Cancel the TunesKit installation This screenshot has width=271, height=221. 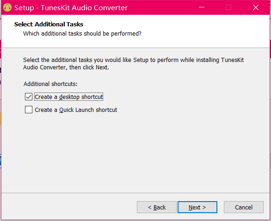(x=244, y=207)
